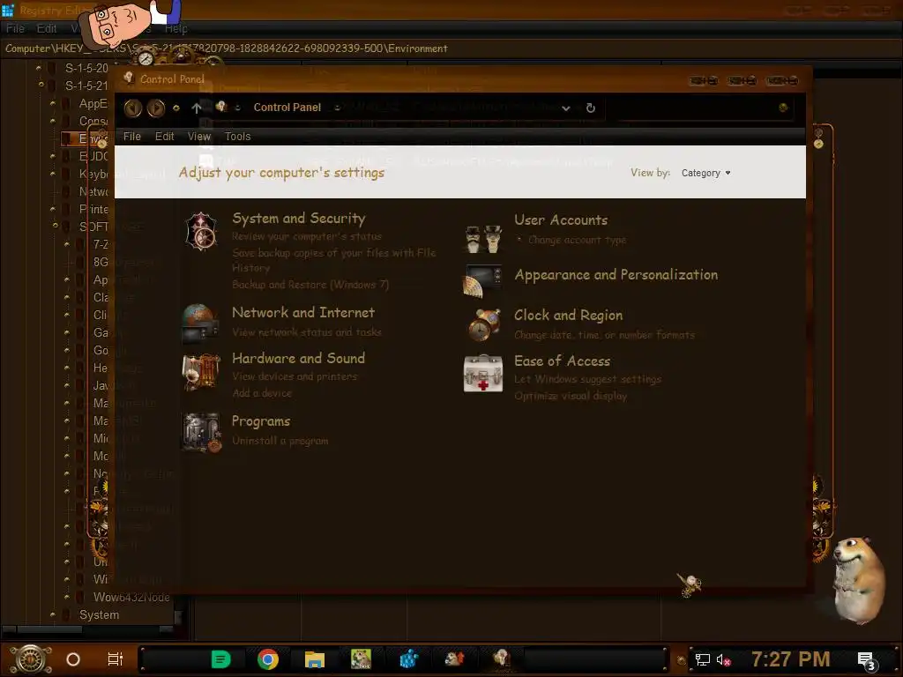This screenshot has width=903, height=677.
Task: Click View devices and printers link
Action: point(295,376)
